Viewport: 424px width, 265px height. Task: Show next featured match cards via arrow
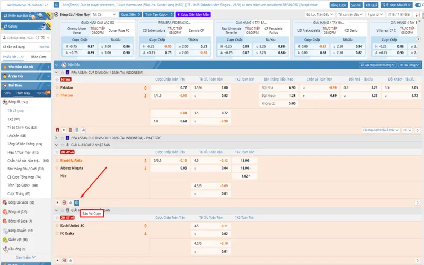tap(418, 39)
